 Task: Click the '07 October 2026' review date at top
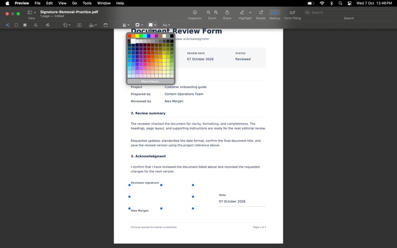tap(200, 59)
